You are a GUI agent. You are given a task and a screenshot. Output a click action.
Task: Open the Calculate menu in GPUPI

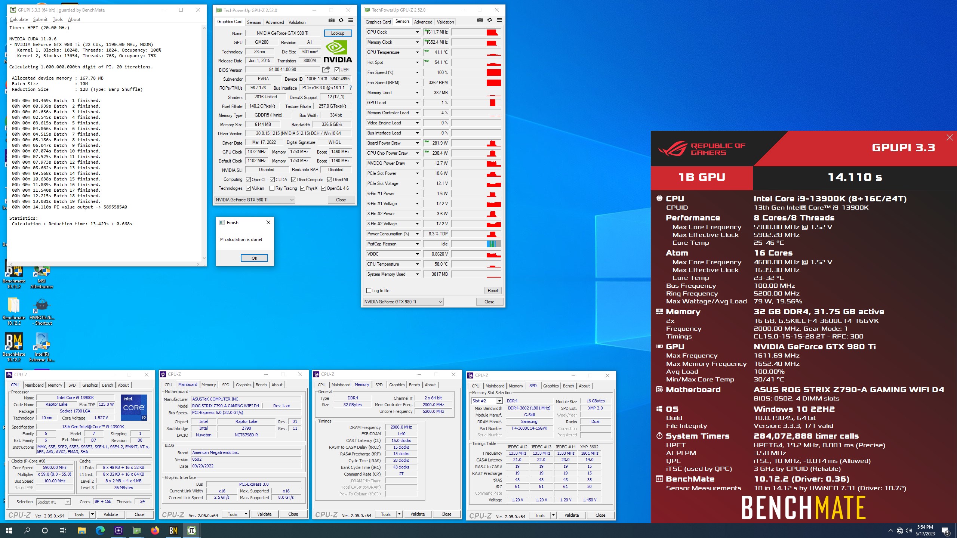click(x=19, y=19)
